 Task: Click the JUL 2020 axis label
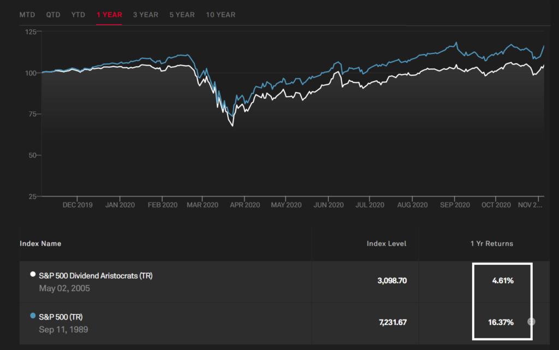(x=370, y=205)
